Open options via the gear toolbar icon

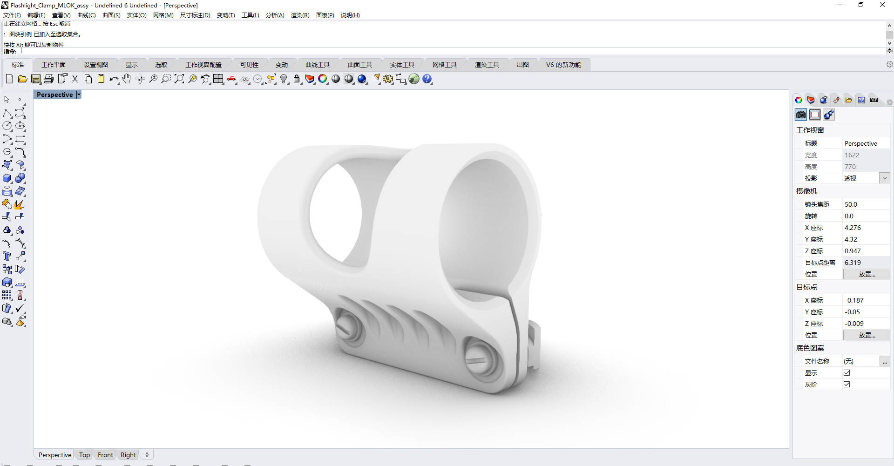click(x=388, y=79)
